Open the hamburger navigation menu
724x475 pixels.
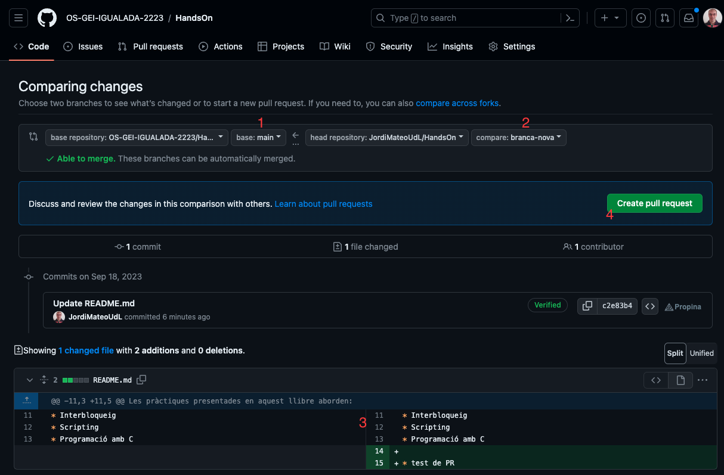18,18
